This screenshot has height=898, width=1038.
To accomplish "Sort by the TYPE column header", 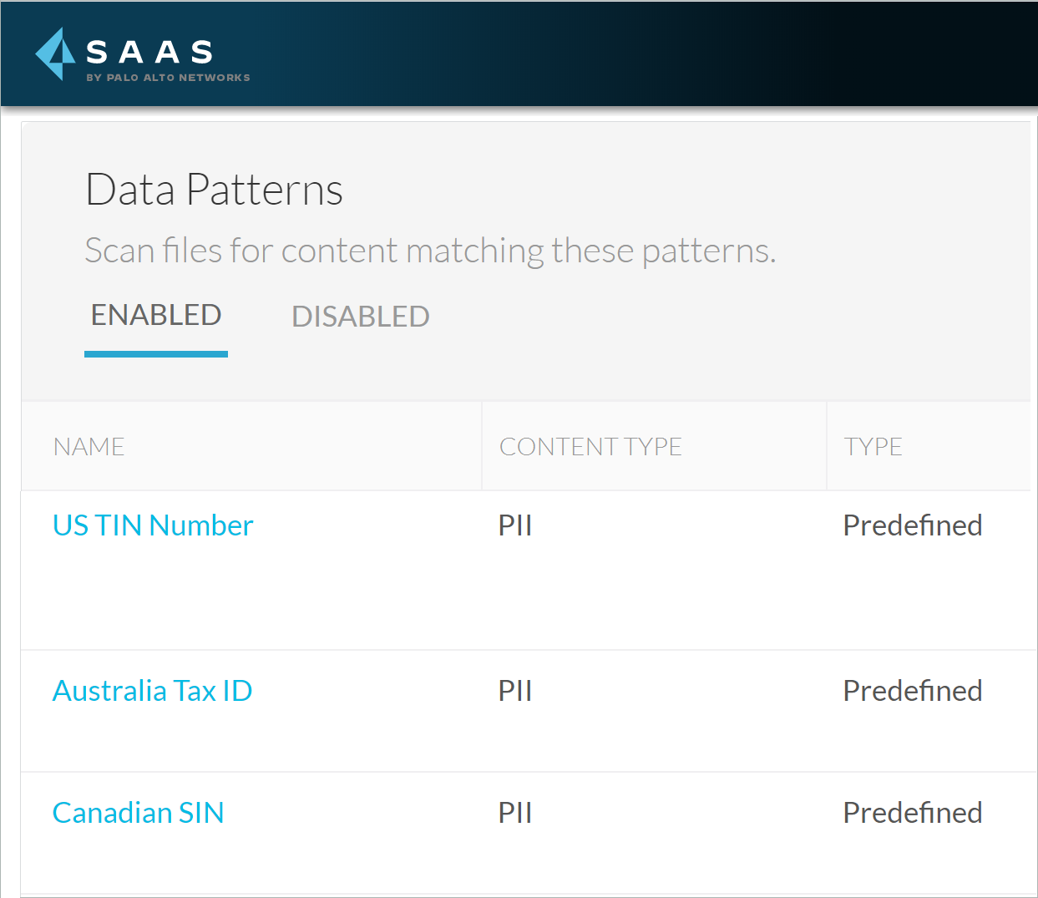I will (873, 447).
